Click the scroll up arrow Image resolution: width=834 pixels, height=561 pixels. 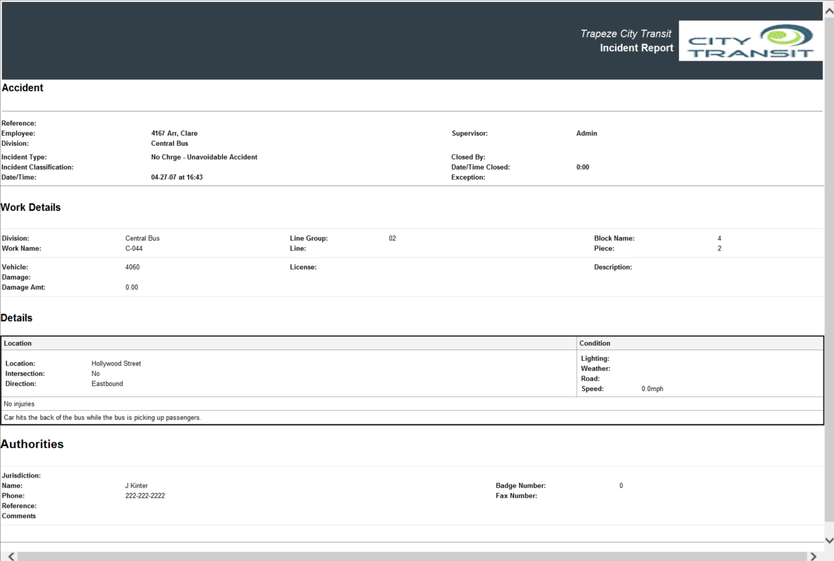click(829, 9)
